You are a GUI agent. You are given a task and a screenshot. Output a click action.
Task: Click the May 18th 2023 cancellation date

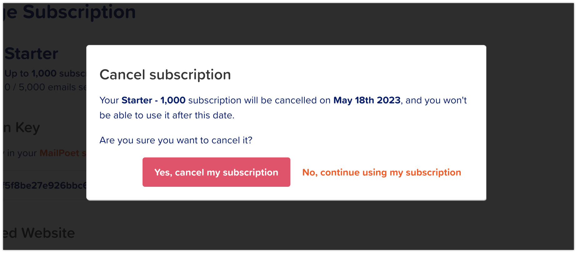[367, 100]
